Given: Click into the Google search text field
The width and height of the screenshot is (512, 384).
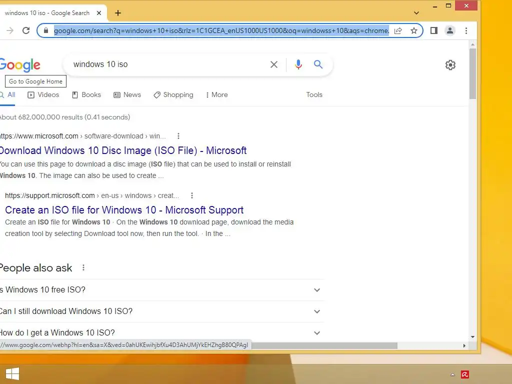Looking at the screenshot, I should pos(168,64).
